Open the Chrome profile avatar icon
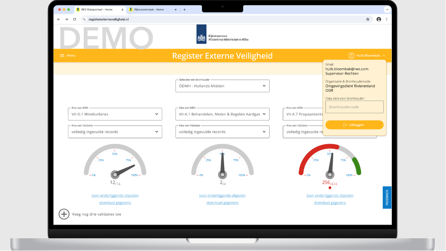The height and width of the screenshot is (251, 446). pyautogui.click(x=379, y=20)
